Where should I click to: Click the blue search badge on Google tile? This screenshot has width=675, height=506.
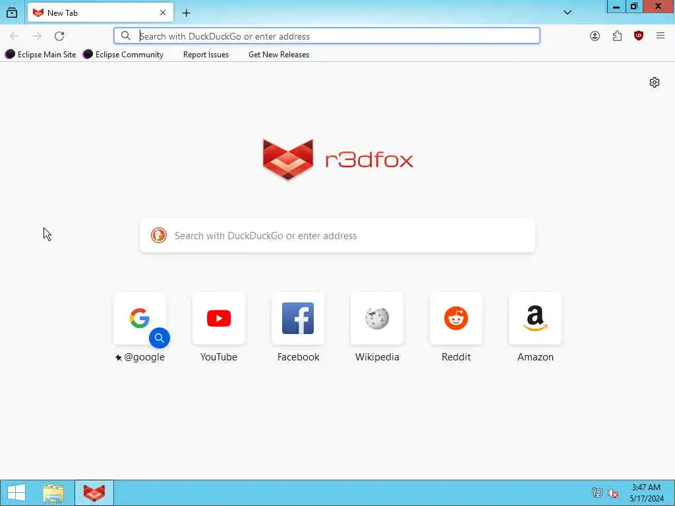click(x=160, y=338)
